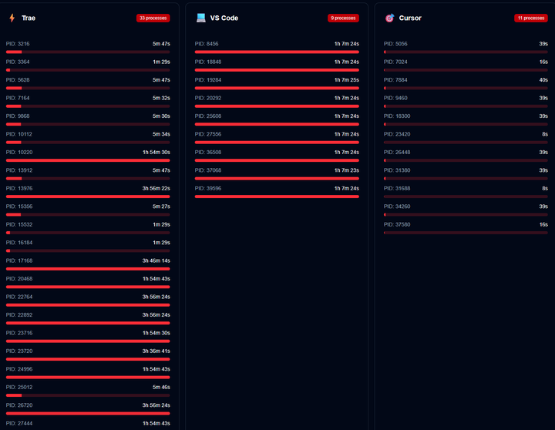Click the 33 processes badge
555x430 pixels.
153,18
